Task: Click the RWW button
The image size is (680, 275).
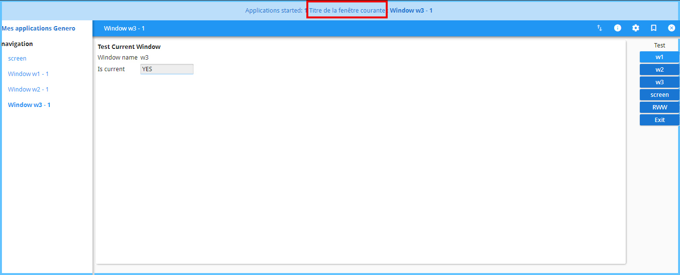Action: [659, 107]
